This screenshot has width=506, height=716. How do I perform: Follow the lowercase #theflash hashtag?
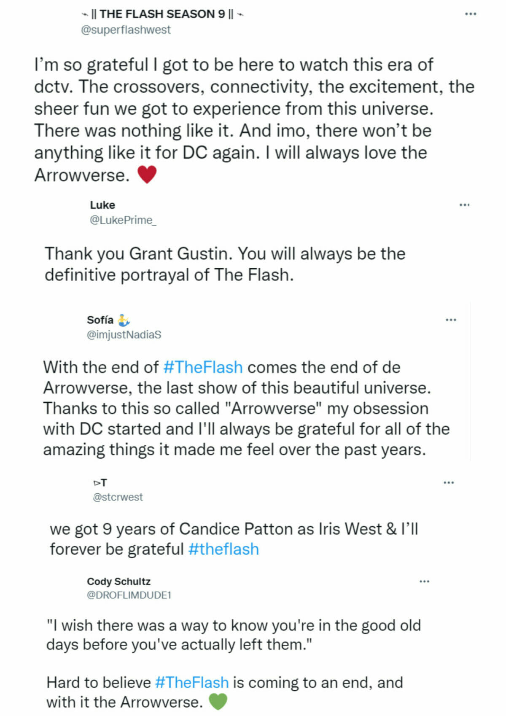[x=223, y=549]
